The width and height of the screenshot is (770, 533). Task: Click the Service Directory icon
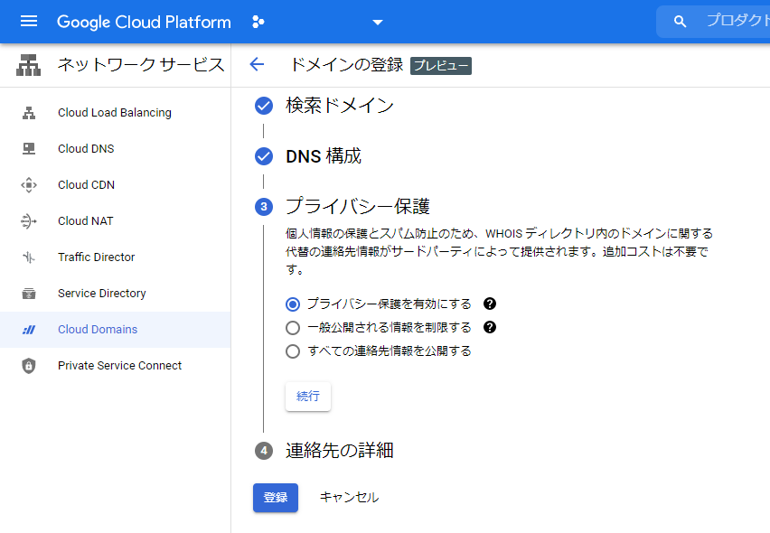(x=29, y=294)
